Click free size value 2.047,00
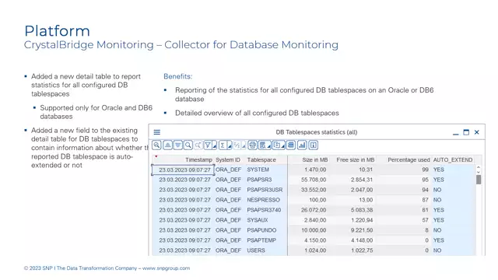Image resolution: width=498 pixels, height=280 pixels. click(362, 190)
